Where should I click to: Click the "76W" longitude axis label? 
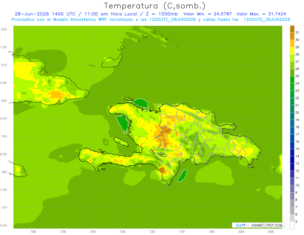[33, 232]
